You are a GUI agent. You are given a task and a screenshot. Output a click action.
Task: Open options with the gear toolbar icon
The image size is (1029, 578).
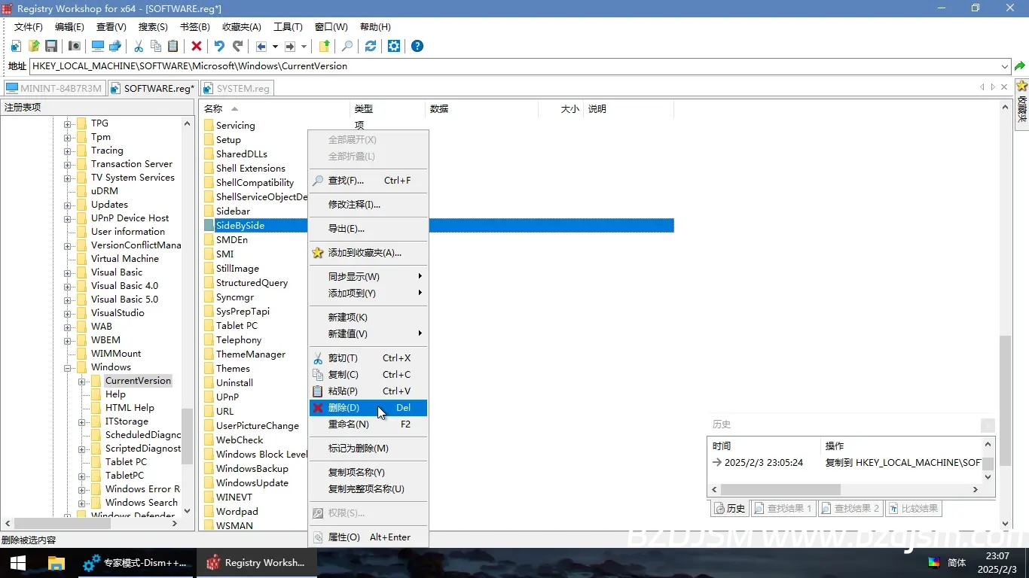point(394,46)
